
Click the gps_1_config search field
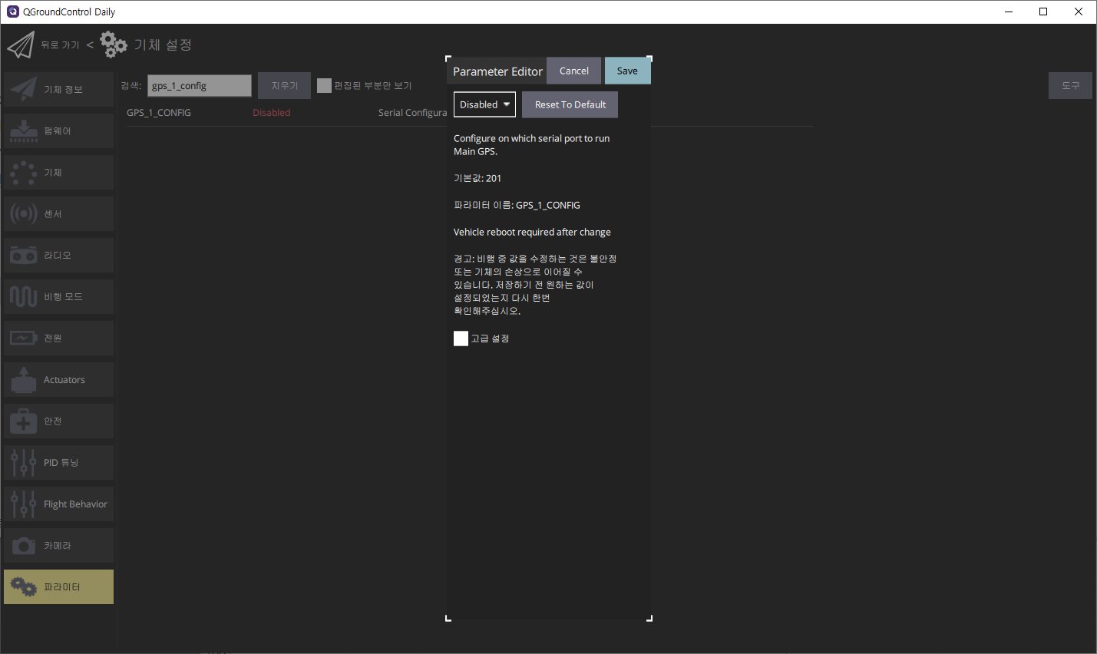(x=200, y=86)
